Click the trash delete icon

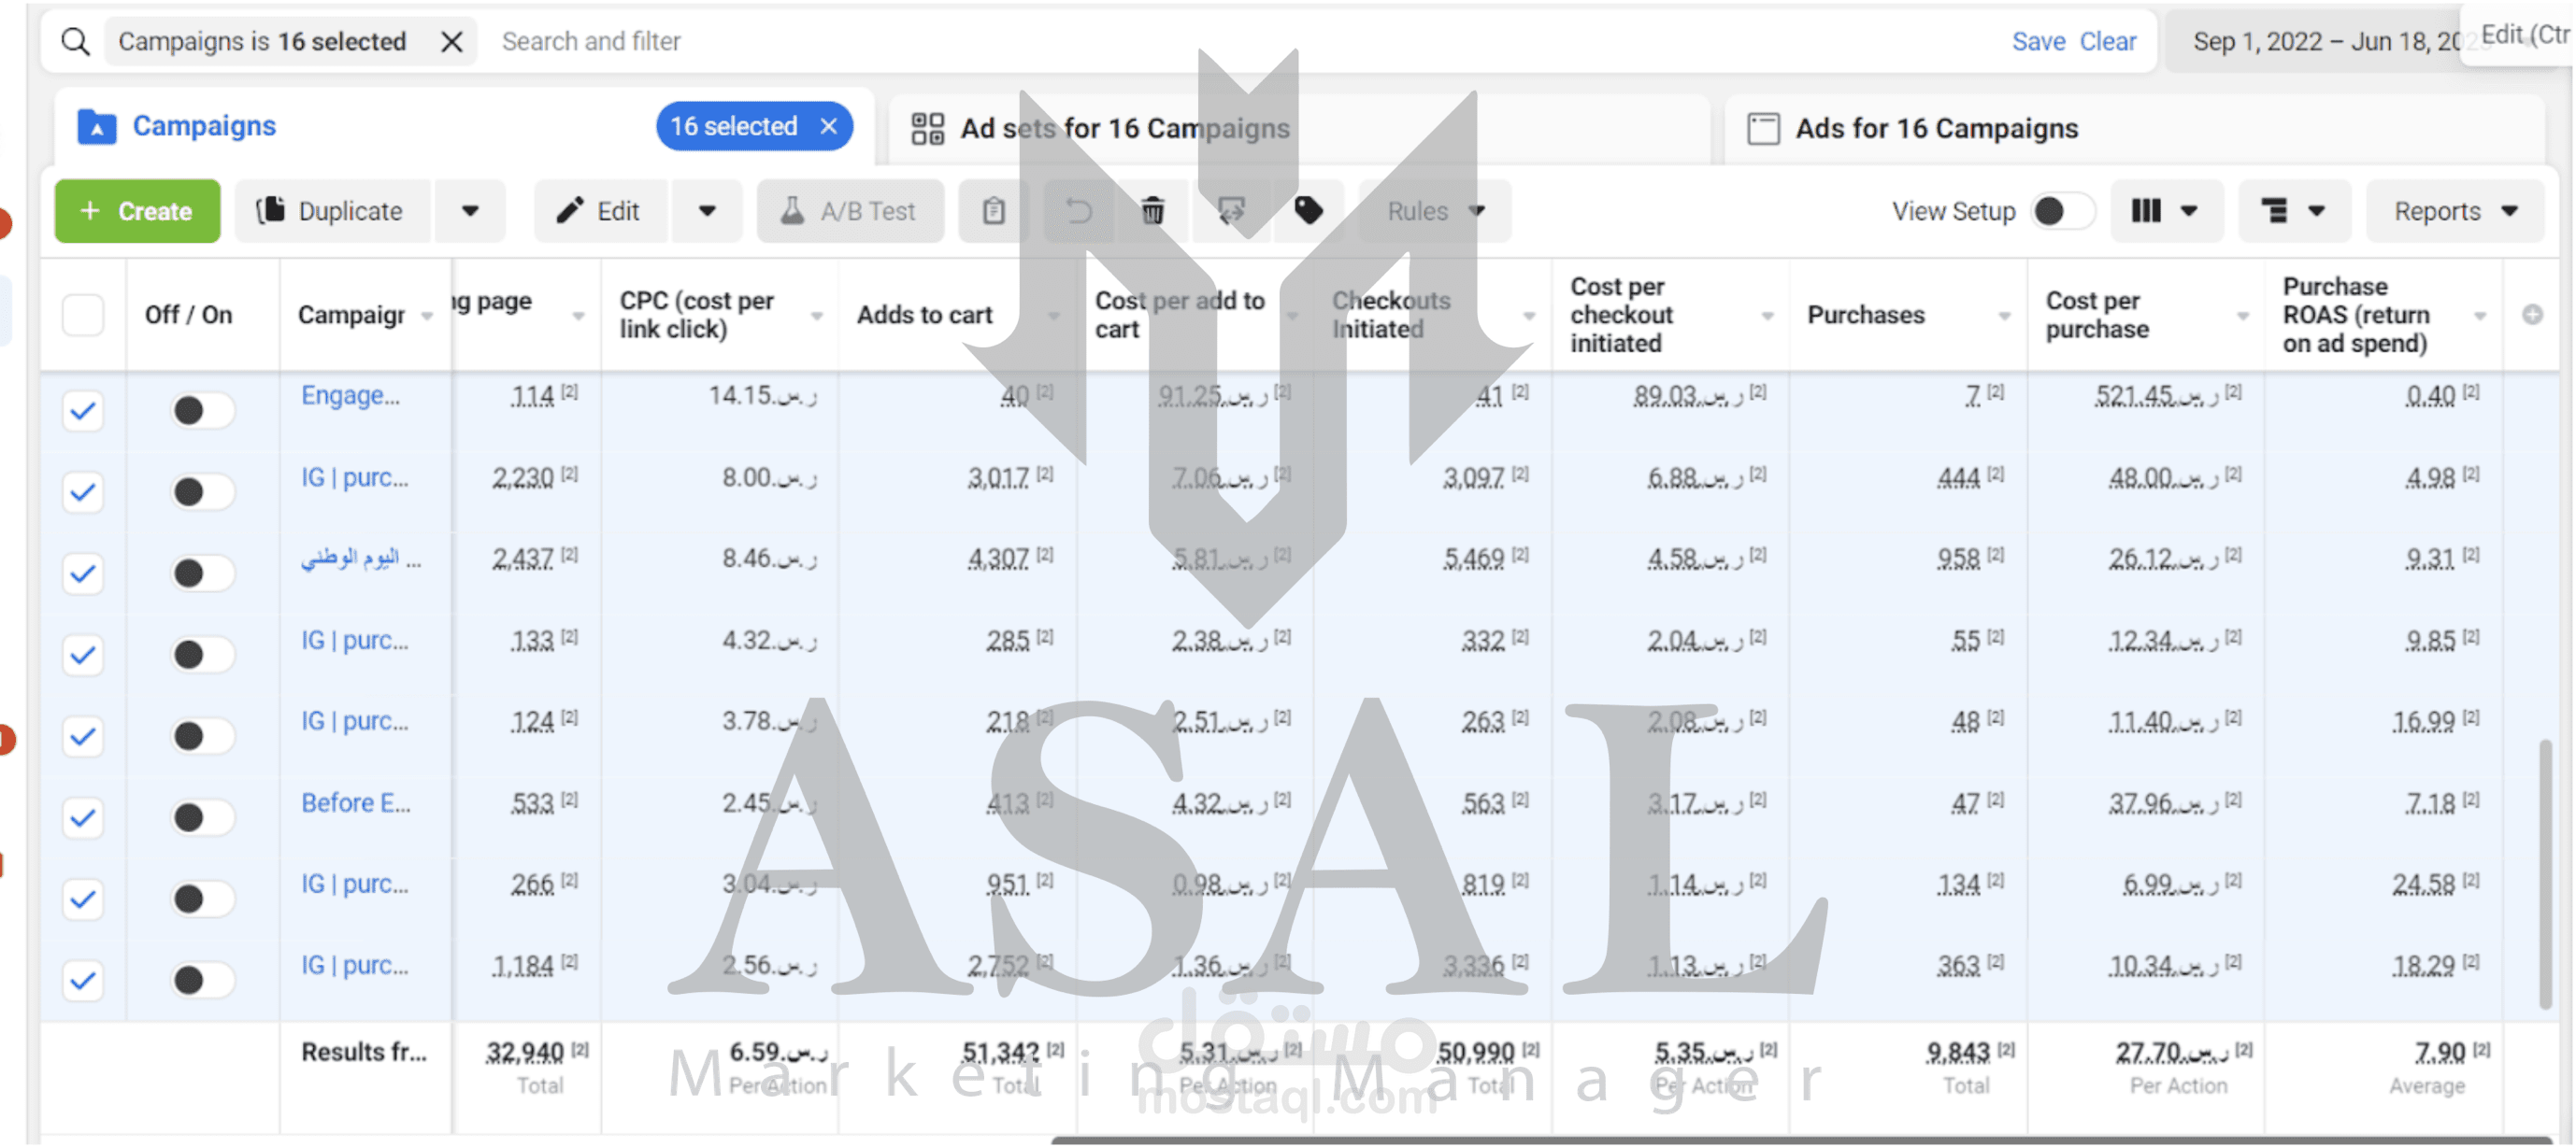(1153, 211)
